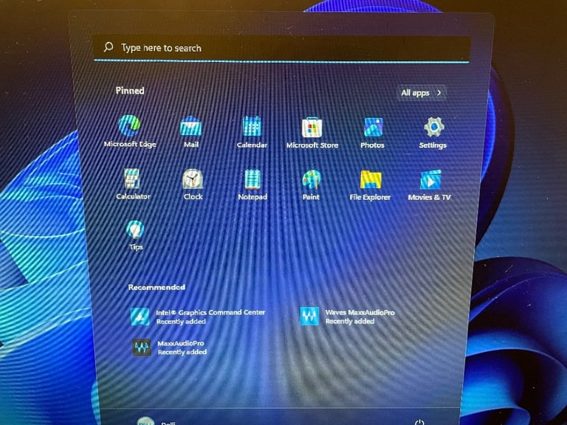Open Waves MaxxAudioPro recommended item

pos(347,317)
